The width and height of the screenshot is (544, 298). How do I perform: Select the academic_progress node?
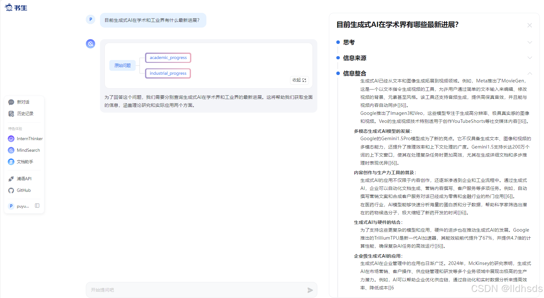[168, 58]
